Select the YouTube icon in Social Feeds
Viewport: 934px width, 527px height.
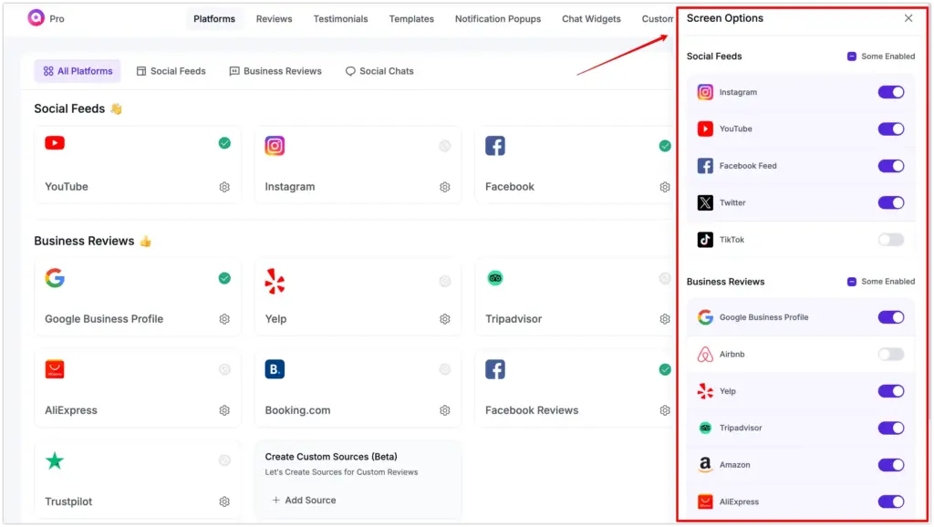pyautogui.click(x=55, y=143)
